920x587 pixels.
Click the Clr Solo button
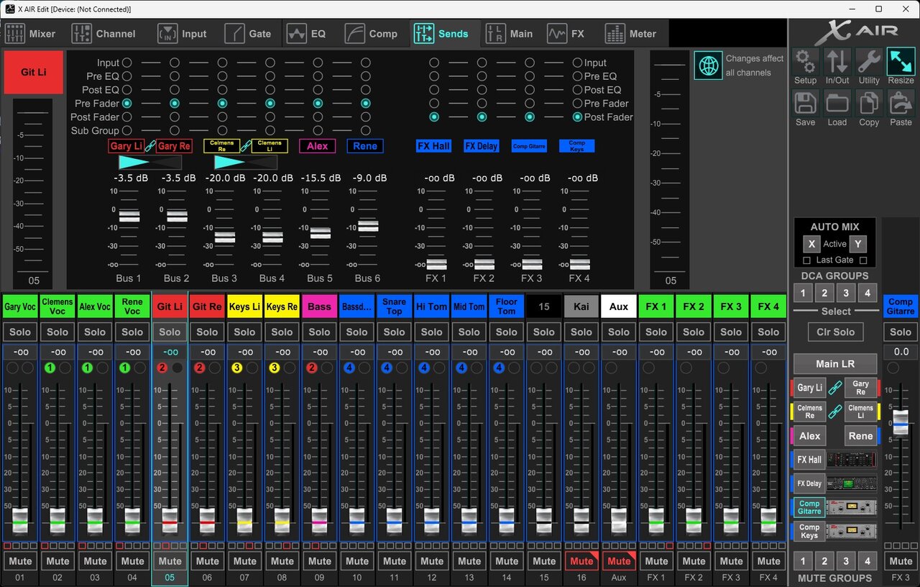[835, 332]
